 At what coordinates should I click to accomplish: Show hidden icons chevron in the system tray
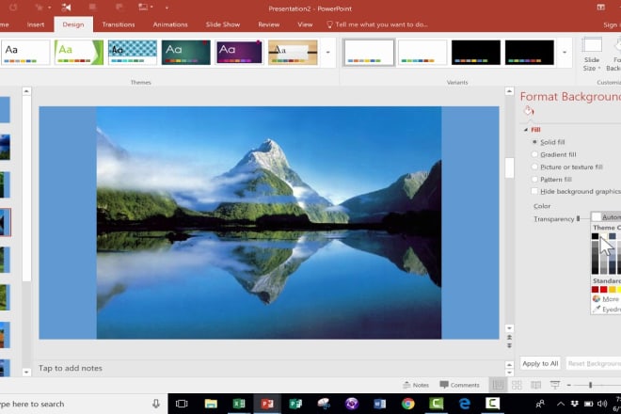coord(561,404)
